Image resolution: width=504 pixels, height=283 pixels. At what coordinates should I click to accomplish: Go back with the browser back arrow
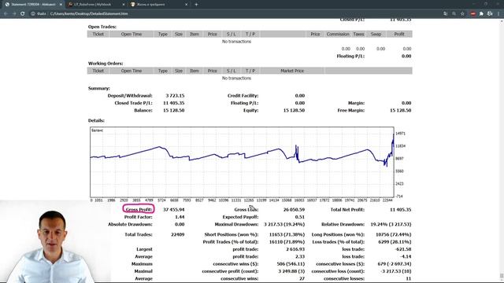[x=6, y=14]
